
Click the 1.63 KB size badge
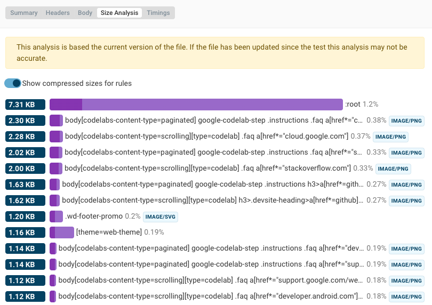point(25,184)
